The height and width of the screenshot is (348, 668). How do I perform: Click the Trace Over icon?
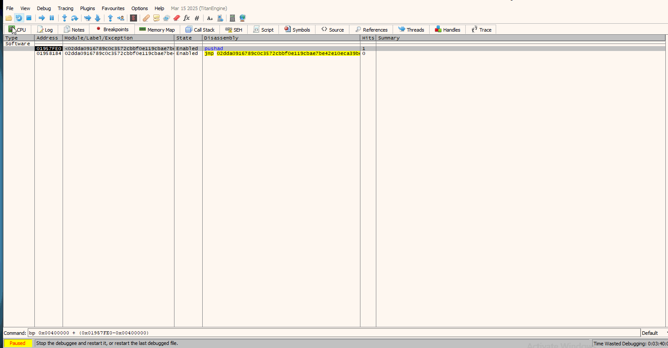click(98, 18)
